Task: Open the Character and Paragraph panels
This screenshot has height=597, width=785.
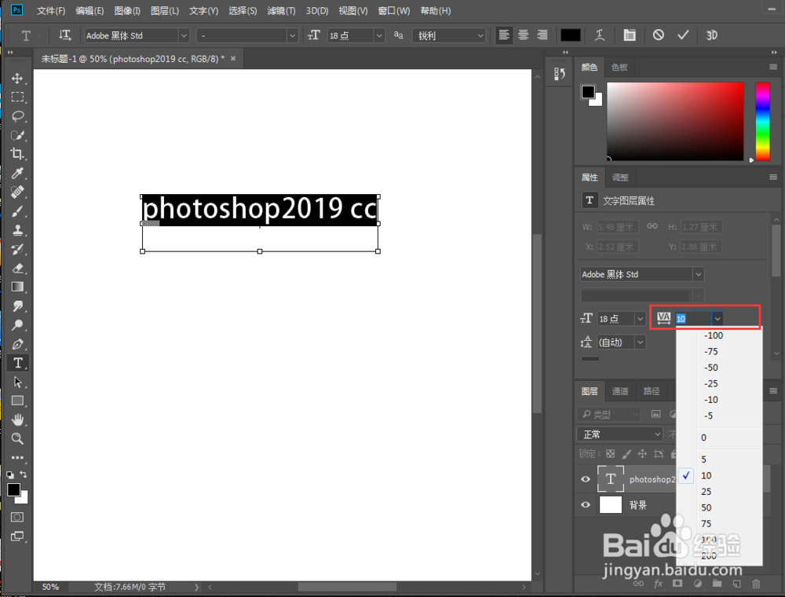Action: [630, 35]
